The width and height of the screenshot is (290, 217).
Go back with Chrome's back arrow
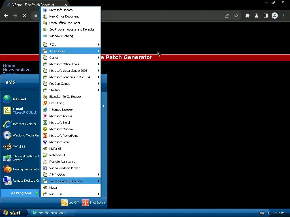point(6,16)
